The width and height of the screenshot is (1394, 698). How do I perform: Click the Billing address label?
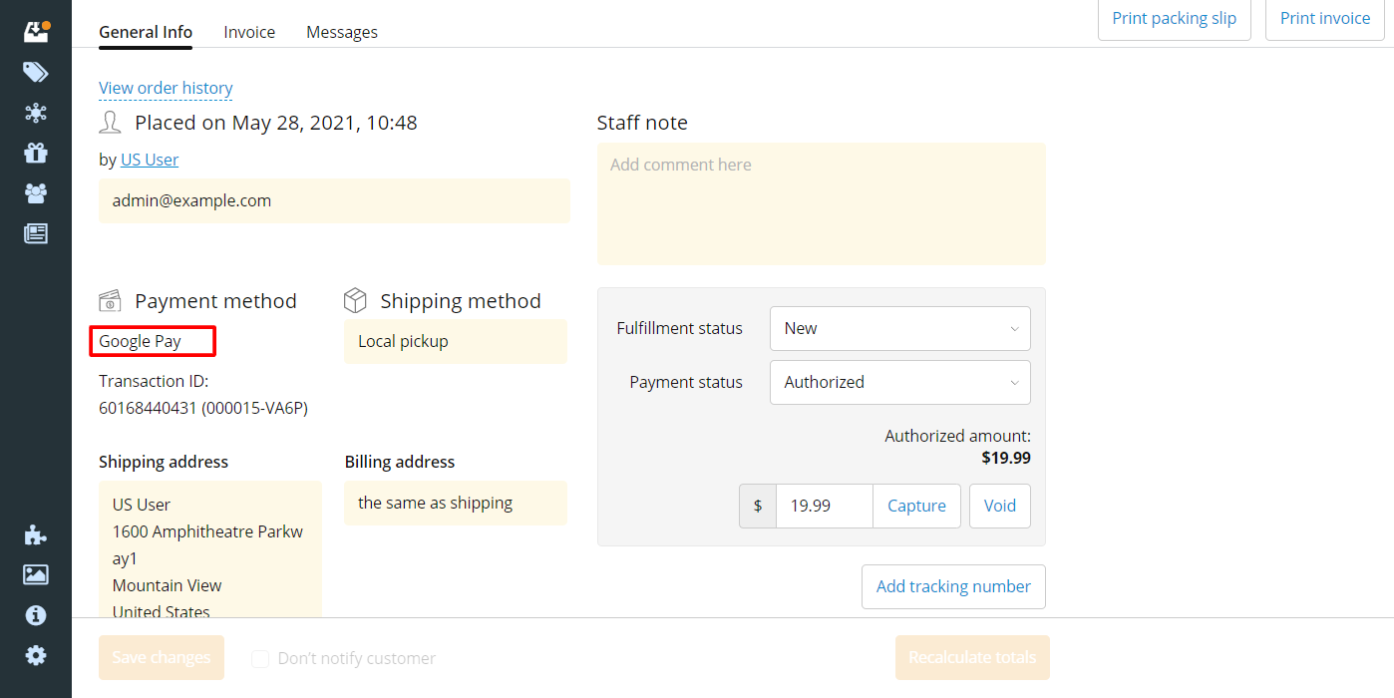tap(400, 462)
